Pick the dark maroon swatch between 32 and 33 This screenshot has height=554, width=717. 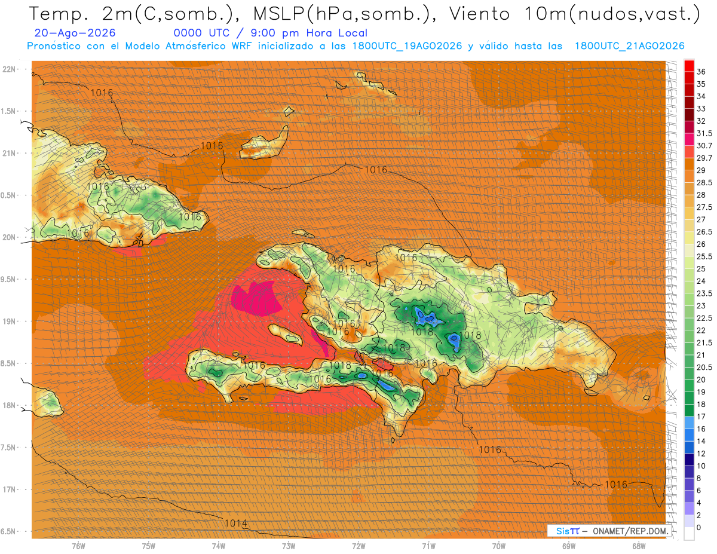pyautogui.click(x=689, y=115)
